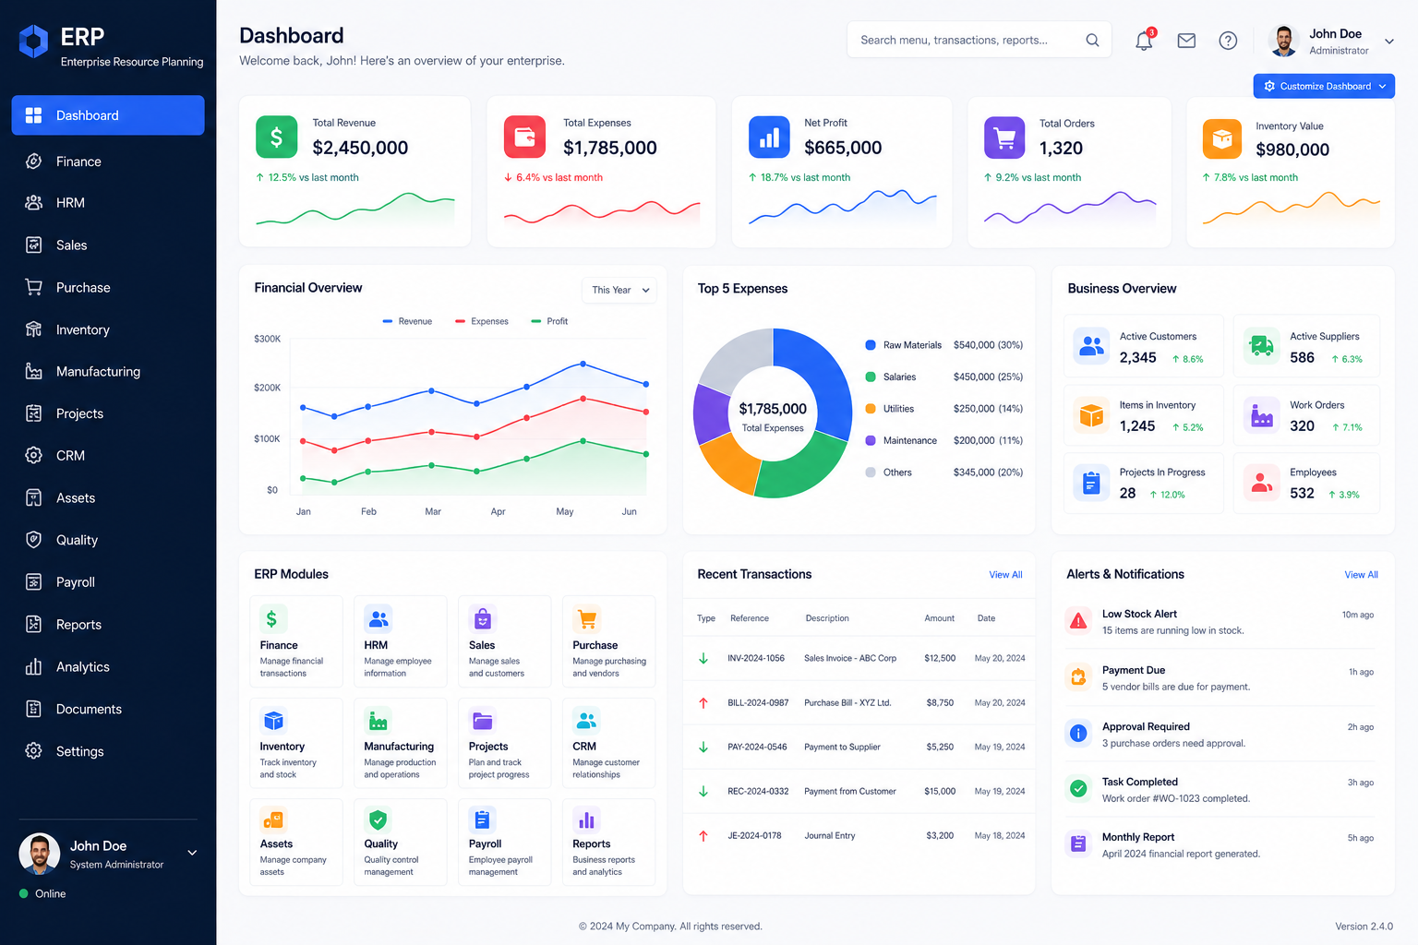1418x945 pixels.
Task: Click the Active Customers people icon
Action: tap(1091, 346)
